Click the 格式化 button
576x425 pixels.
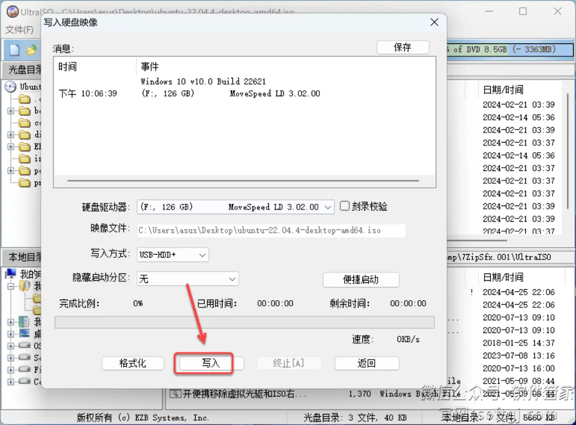point(133,363)
